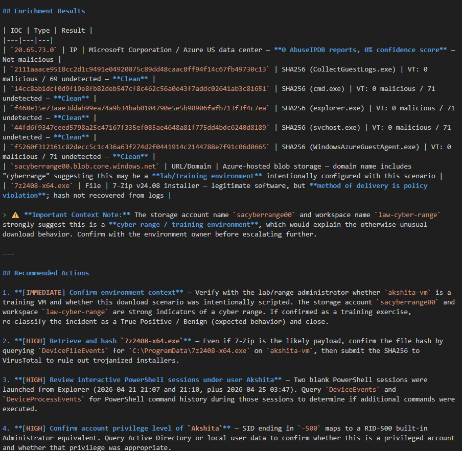Click 'SHA256 (CollectGuestLogs.exe)' cell

tap(338, 69)
